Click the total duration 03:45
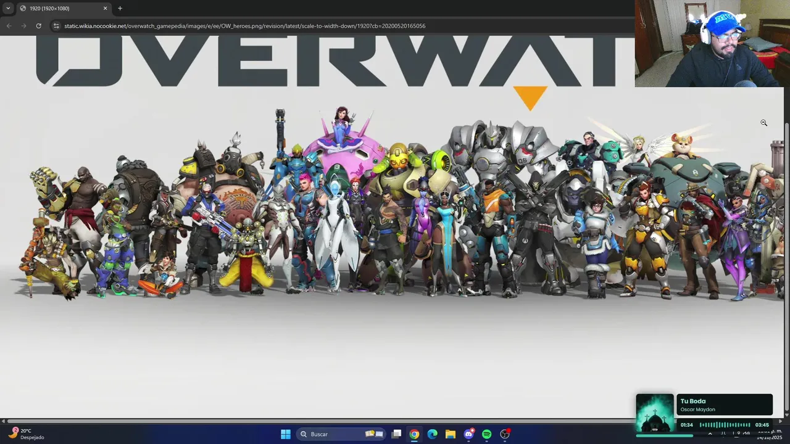 click(762, 425)
